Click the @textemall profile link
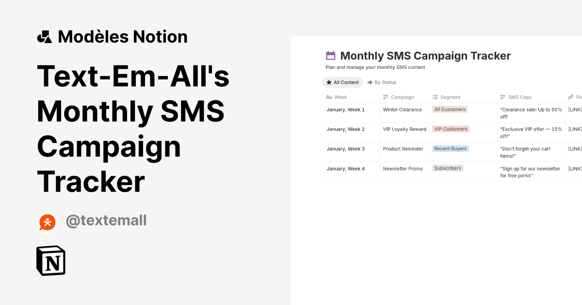This screenshot has width=582, height=305. click(106, 221)
